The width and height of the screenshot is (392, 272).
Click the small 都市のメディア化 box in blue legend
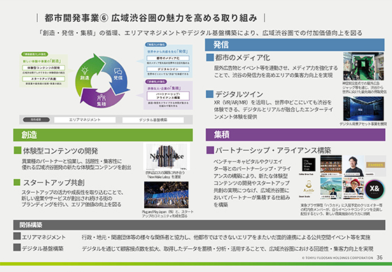[168, 58]
